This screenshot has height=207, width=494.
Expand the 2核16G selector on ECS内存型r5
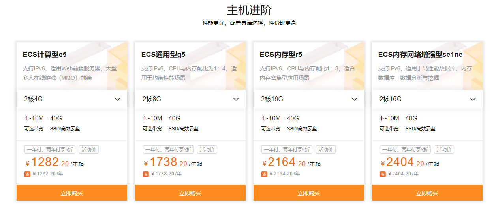tap(309, 99)
